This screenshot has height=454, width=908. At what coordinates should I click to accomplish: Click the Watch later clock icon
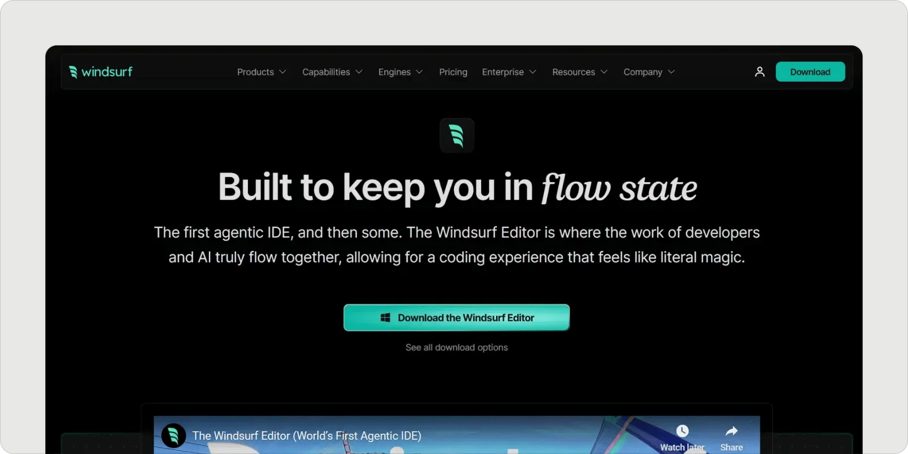(x=682, y=431)
